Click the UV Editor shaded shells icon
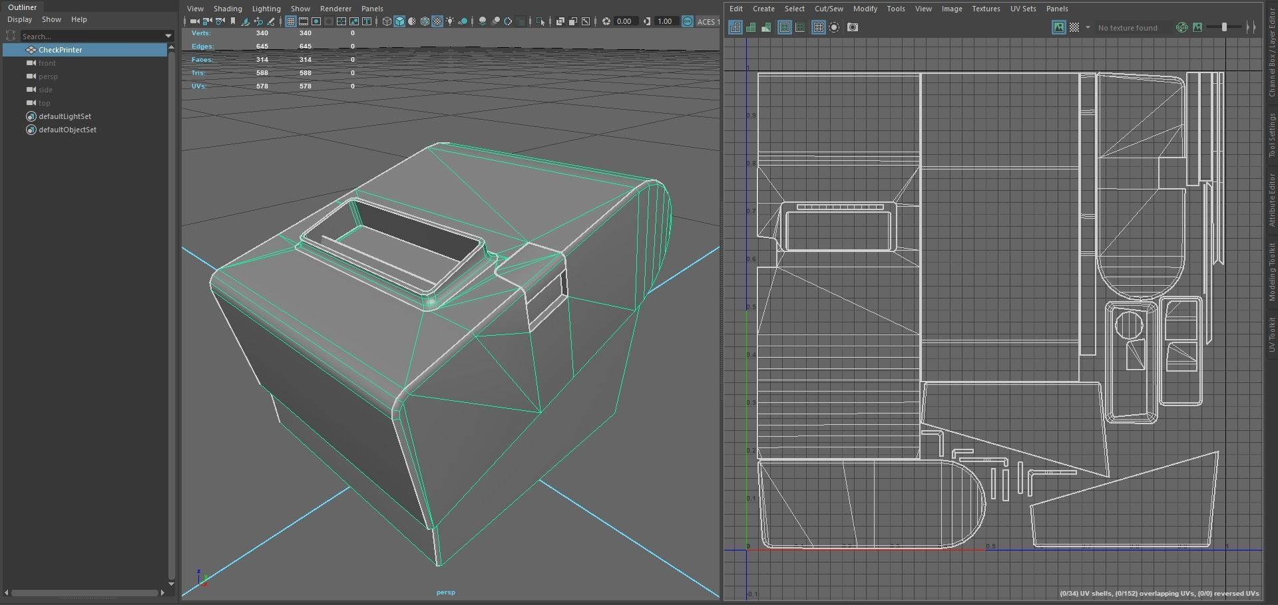The height and width of the screenshot is (605, 1278). [751, 27]
